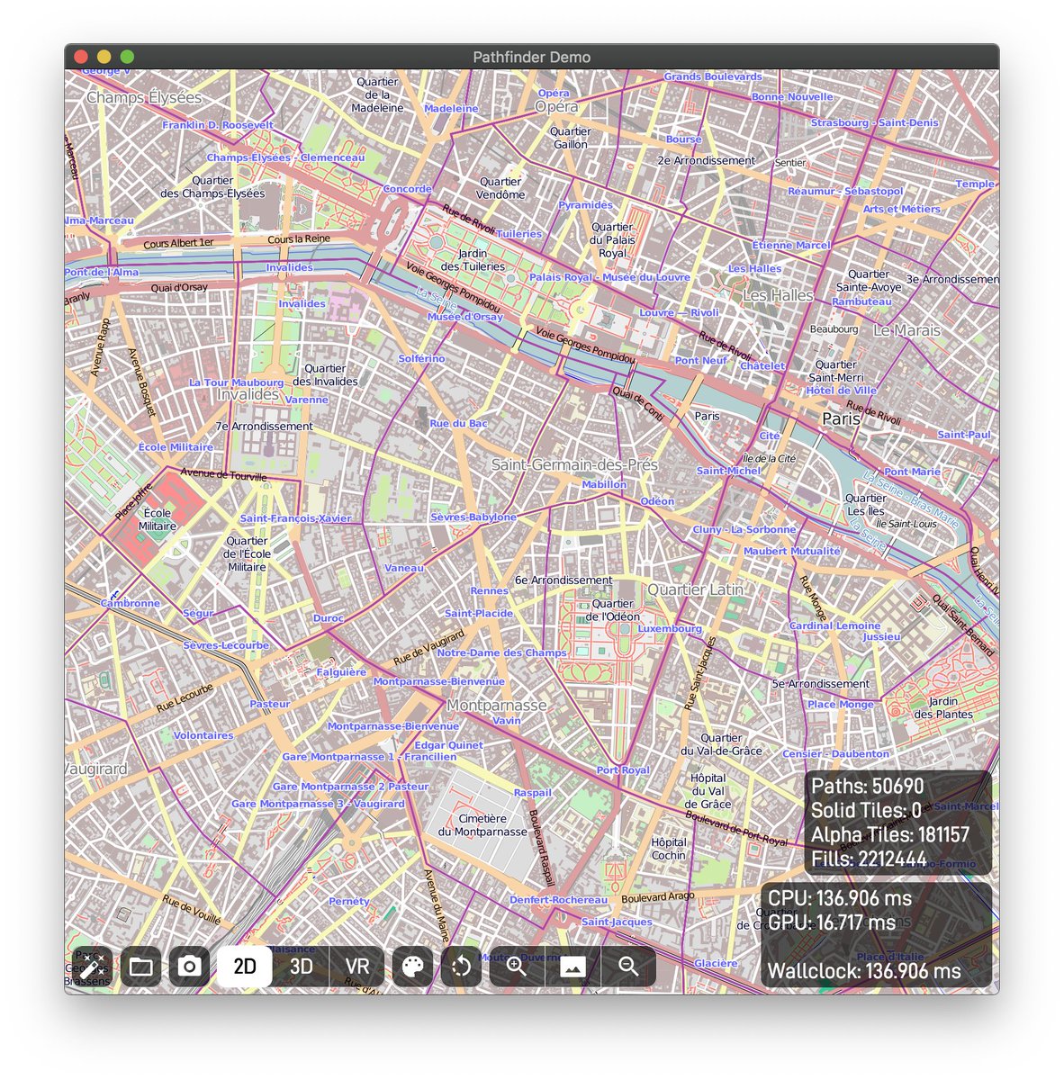Click the 'Pont Neuf' station label
This screenshot has height=1080, width=1064.
(x=701, y=360)
